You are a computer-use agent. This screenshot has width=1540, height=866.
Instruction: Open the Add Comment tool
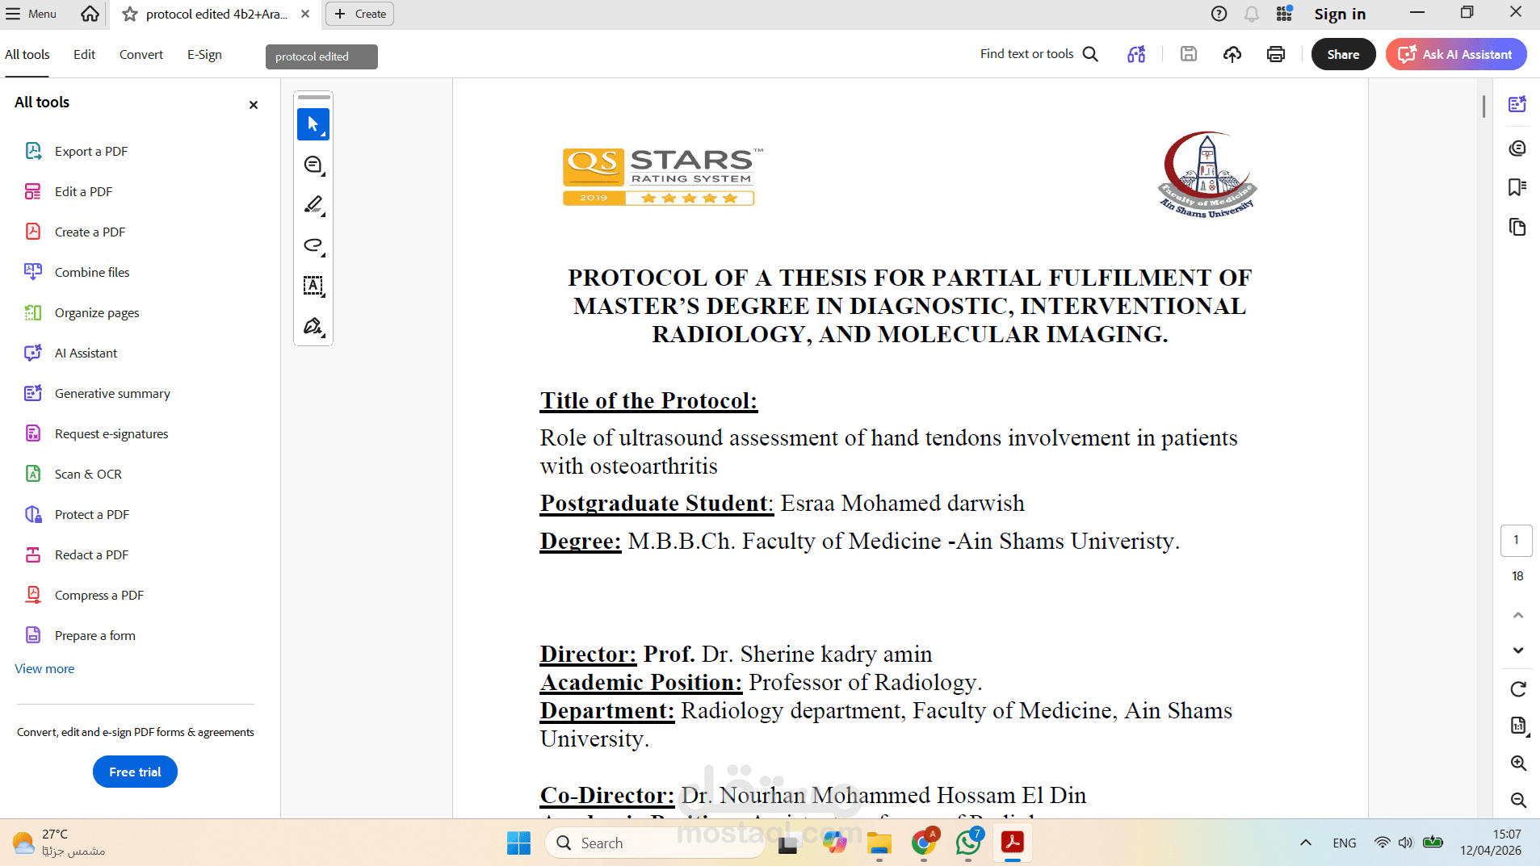[313, 164]
